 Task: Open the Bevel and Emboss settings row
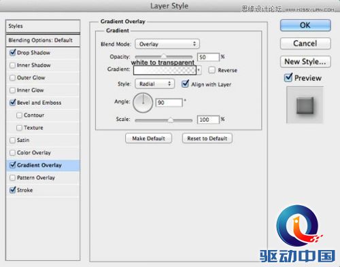coord(43,103)
